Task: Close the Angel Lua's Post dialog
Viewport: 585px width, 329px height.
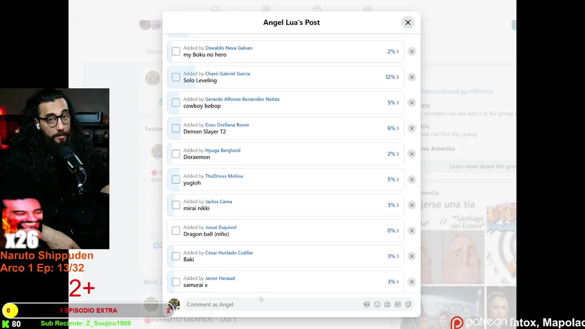Action: (x=408, y=22)
